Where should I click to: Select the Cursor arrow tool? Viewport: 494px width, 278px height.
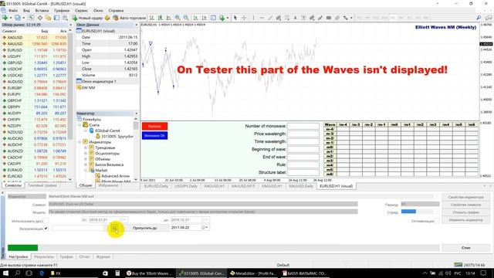point(235,18)
